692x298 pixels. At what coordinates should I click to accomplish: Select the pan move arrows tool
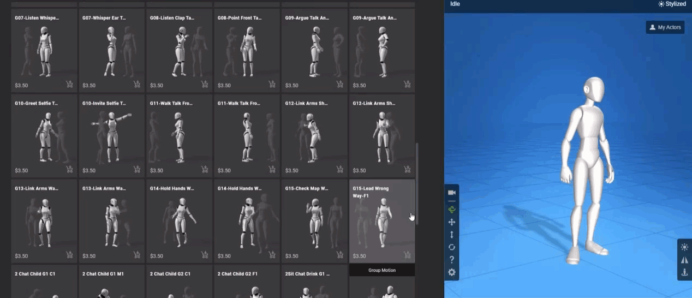pos(451,222)
